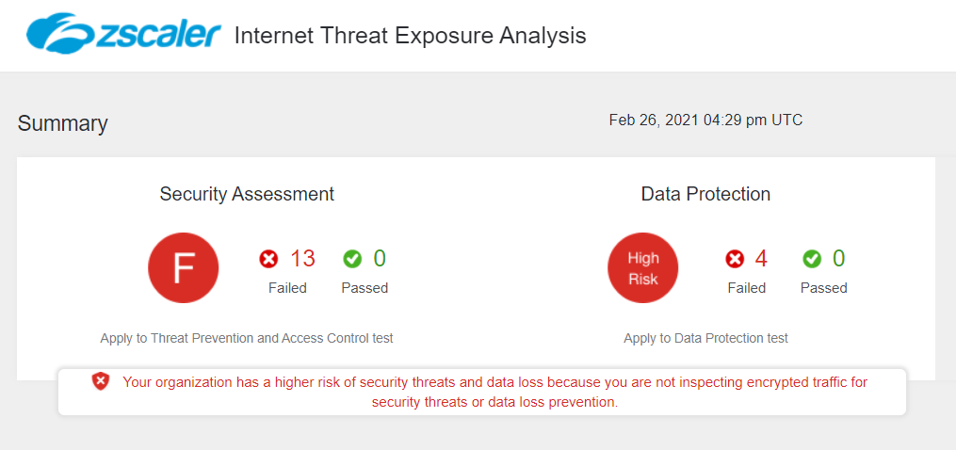The image size is (956, 450).
Task: Select the Internet Threat Exposure Analysis title
Action: 410,36
